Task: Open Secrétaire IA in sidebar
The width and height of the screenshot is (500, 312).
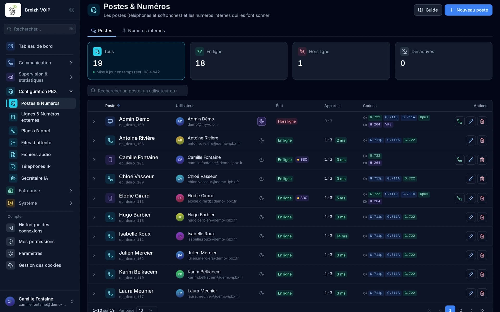Action: tap(41, 178)
